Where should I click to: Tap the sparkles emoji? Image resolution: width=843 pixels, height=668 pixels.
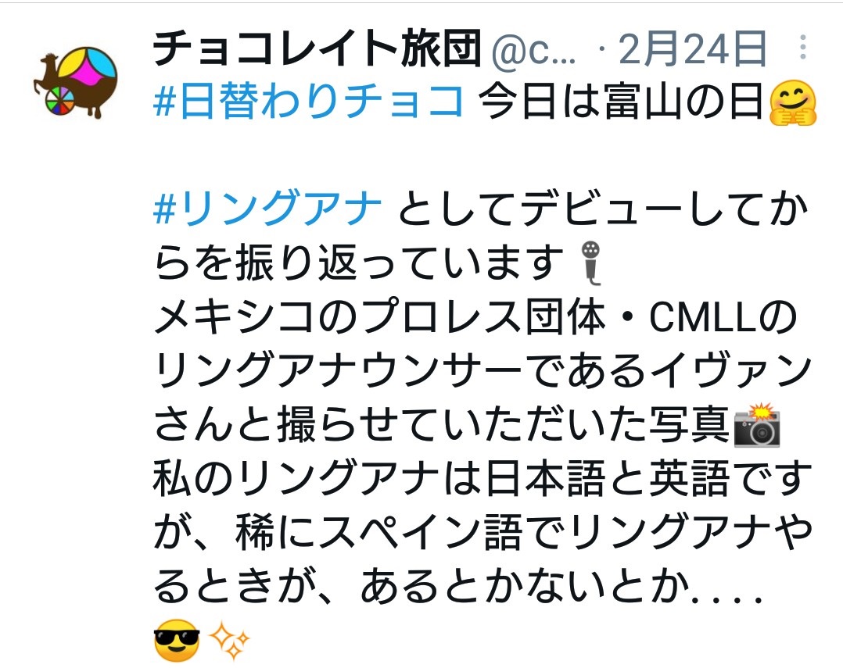tap(229, 640)
